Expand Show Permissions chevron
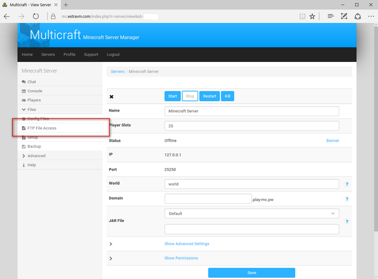Image resolution: width=378 pixels, height=279 pixels. click(111, 259)
